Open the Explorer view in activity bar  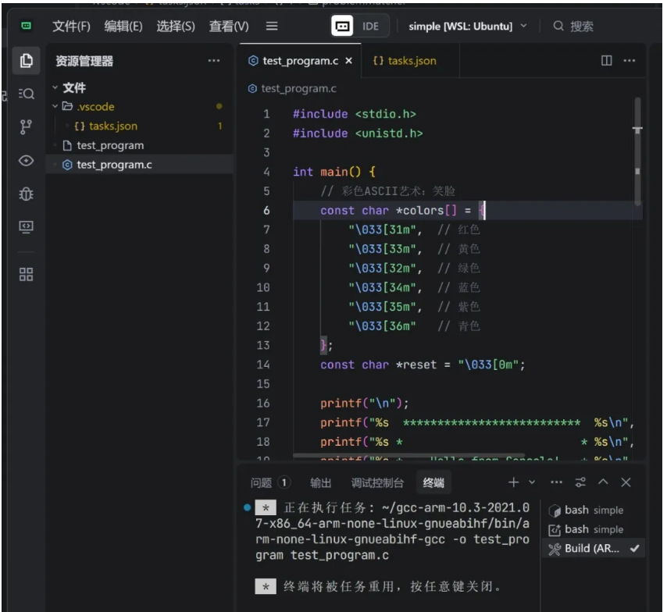click(27, 61)
